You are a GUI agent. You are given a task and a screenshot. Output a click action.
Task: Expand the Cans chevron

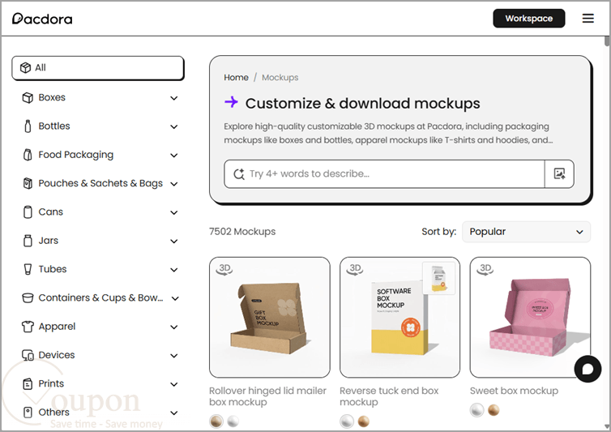(x=173, y=212)
